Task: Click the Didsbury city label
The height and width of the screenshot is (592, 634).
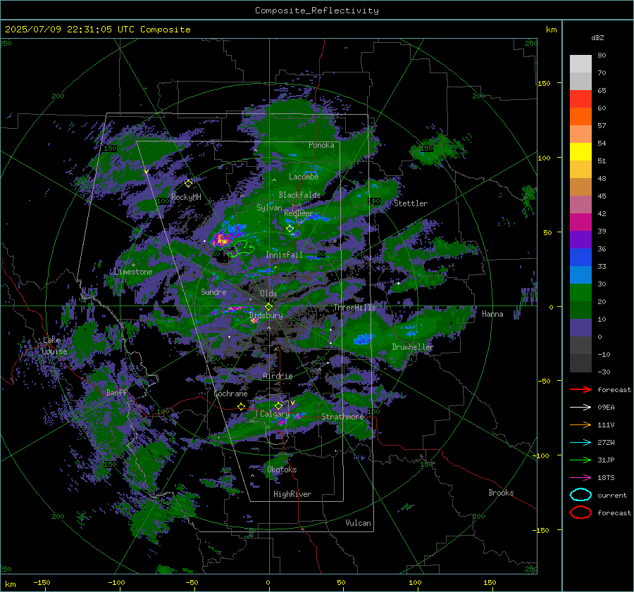Action: (266, 315)
